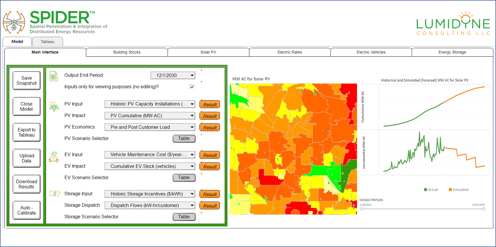Click the Lumidyne Consulting logo
496x247 pixels.
(x=453, y=23)
